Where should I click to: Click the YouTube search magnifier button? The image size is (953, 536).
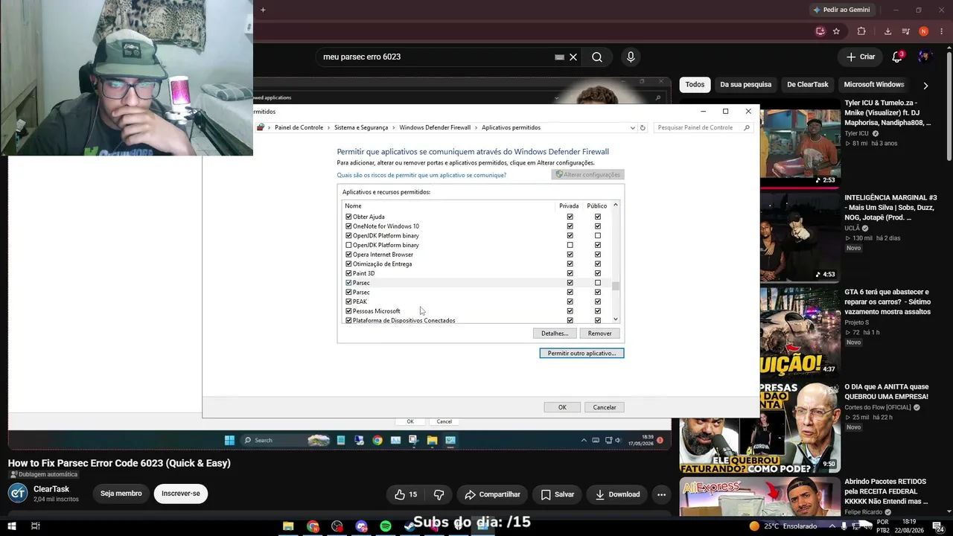(597, 57)
